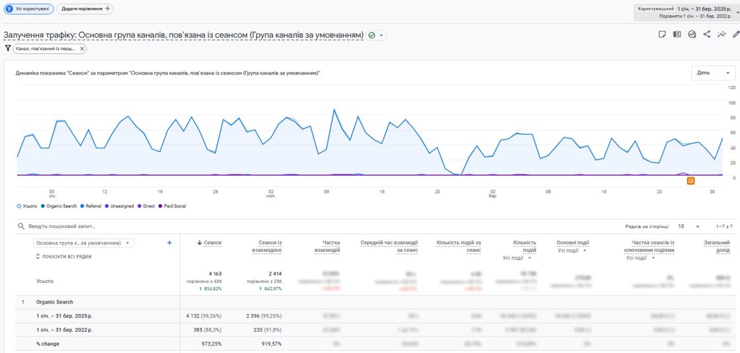The image size is (740, 353).
Task: Open the 'День' granularity dropdown
Action: point(713,73)
